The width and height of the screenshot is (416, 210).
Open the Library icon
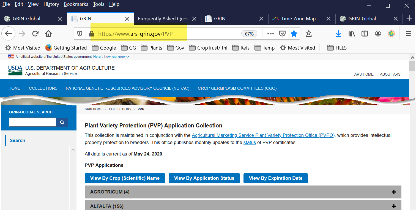click(x=352, y=34)
